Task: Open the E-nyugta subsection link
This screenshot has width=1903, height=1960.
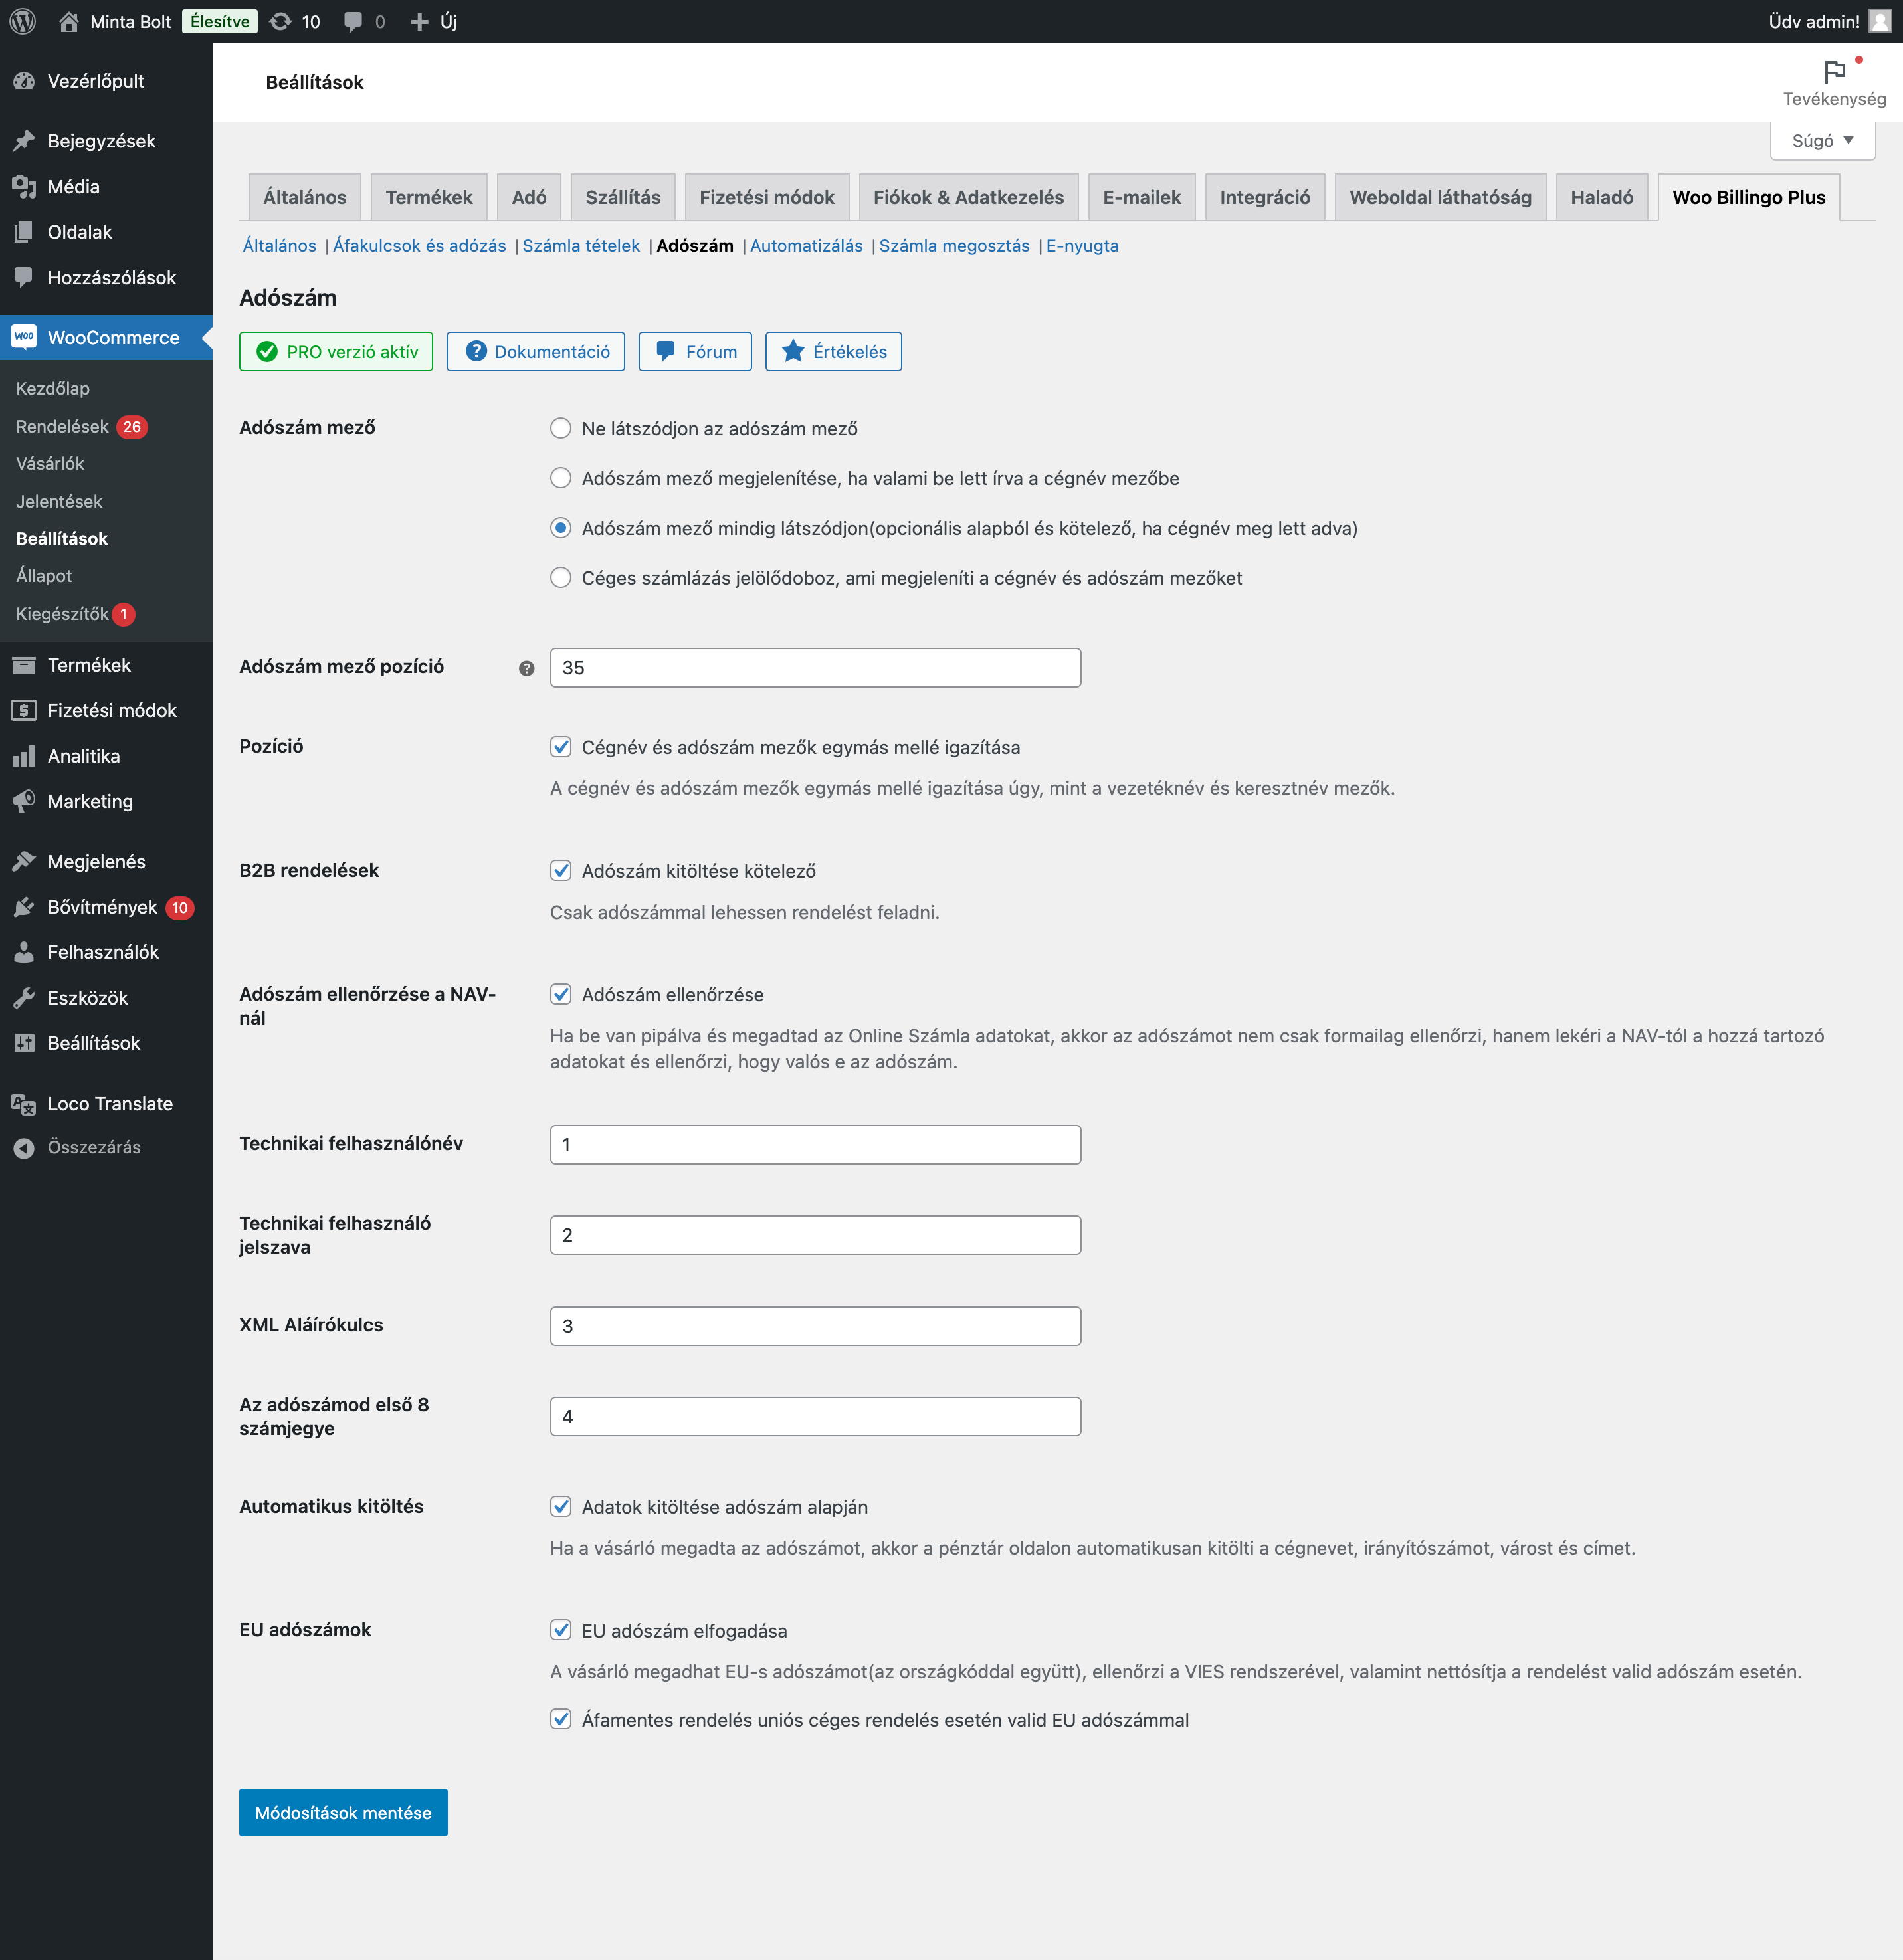Action: coord(1082,246)
